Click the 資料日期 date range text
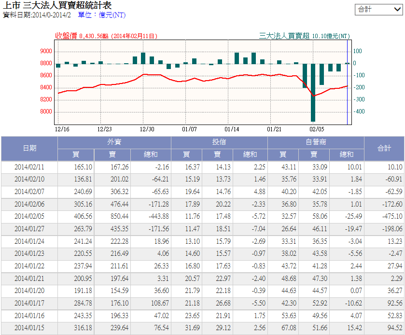 point(37,15)
